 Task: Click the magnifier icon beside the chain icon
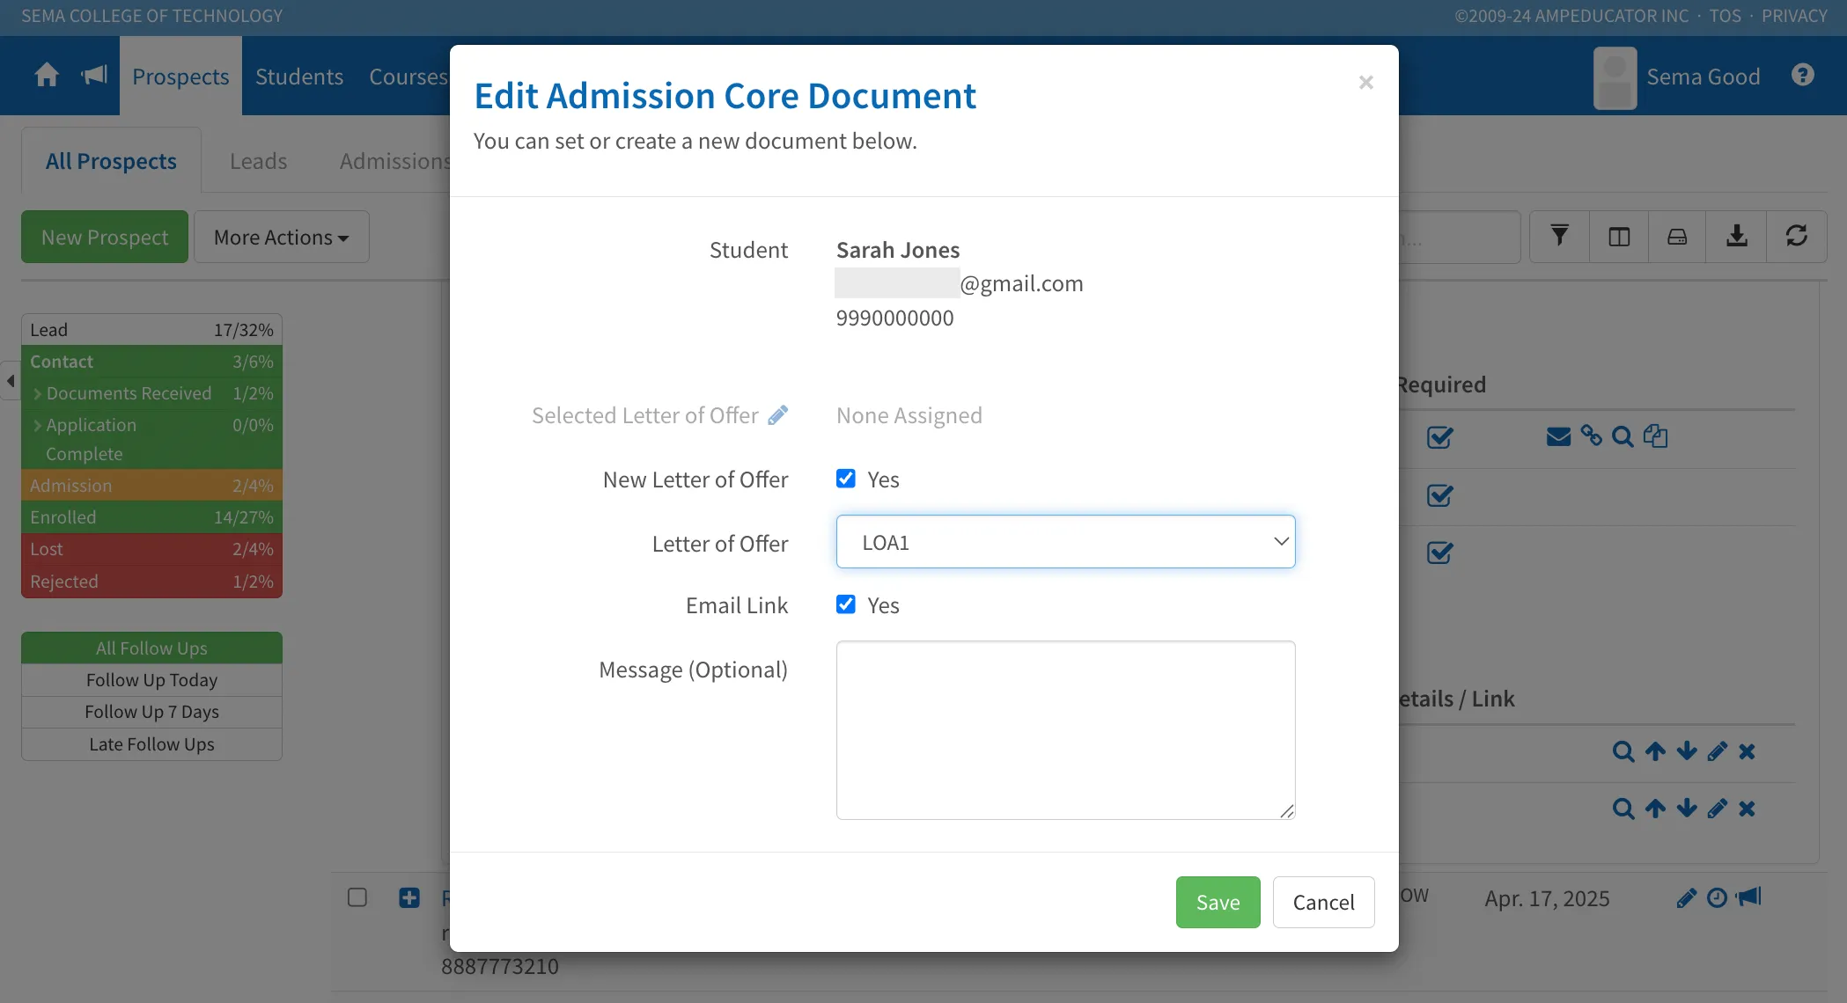(x=1623, y=436)
